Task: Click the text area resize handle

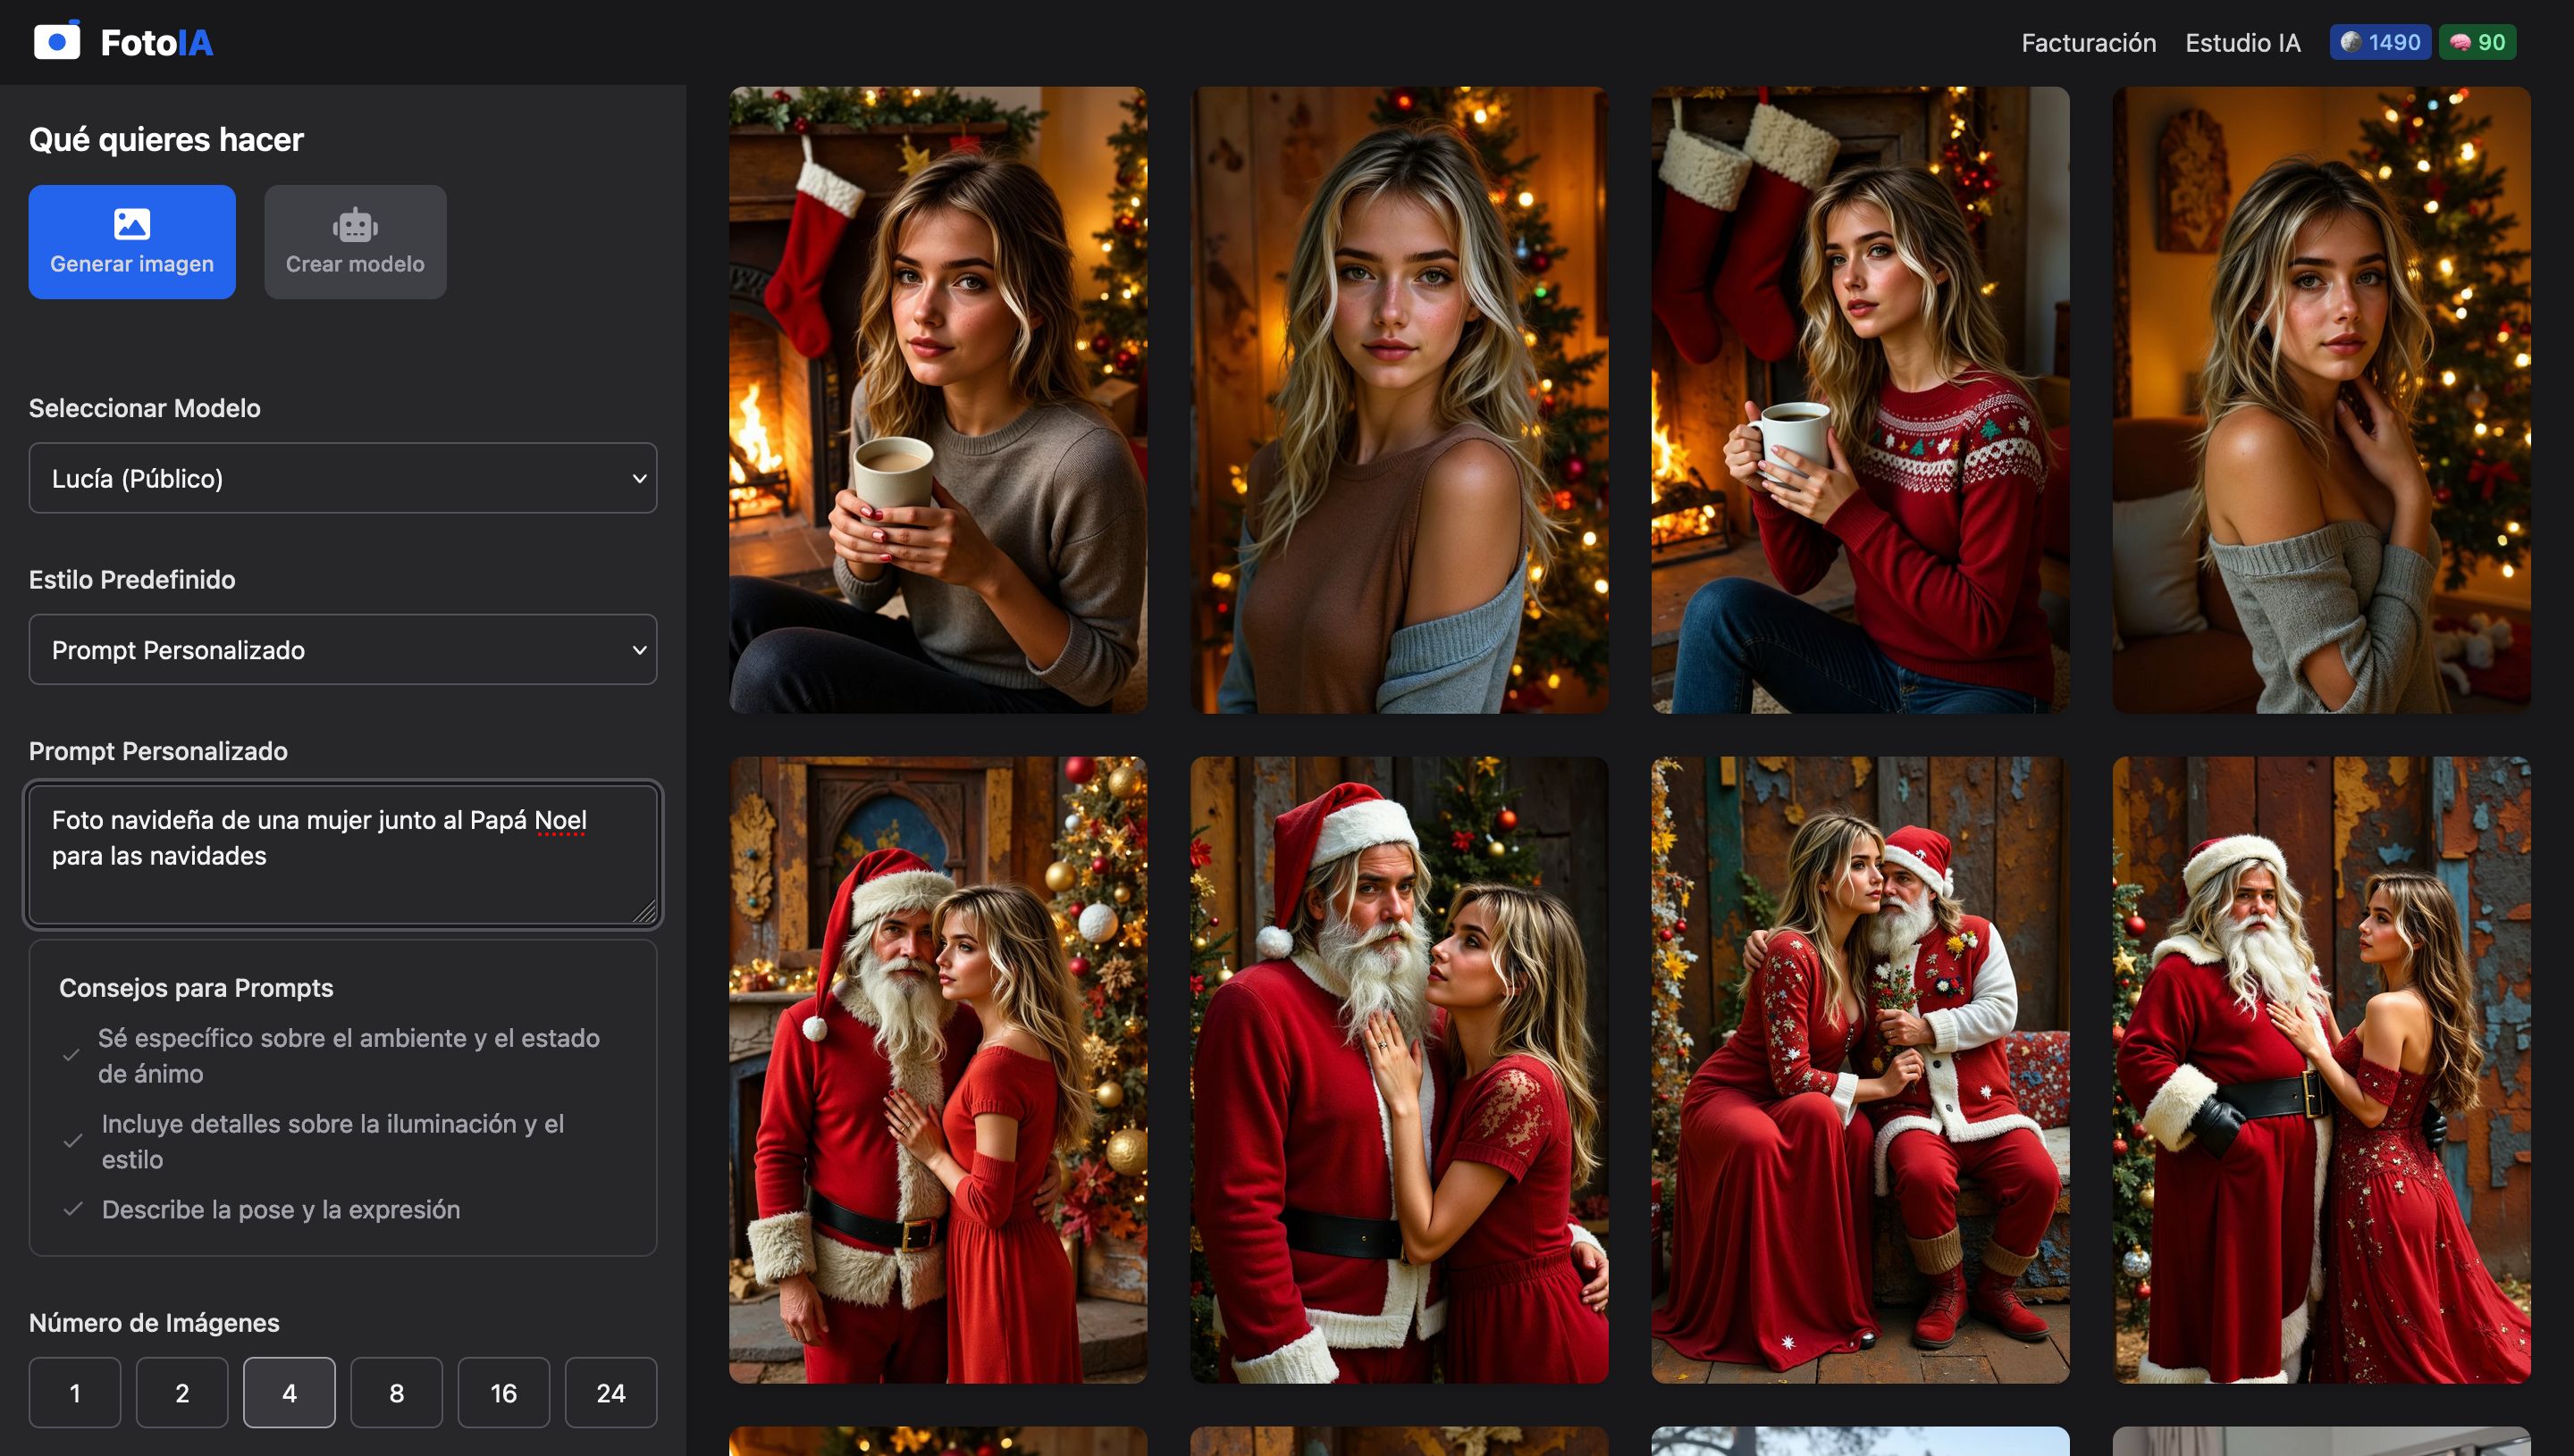Action: 646,912
